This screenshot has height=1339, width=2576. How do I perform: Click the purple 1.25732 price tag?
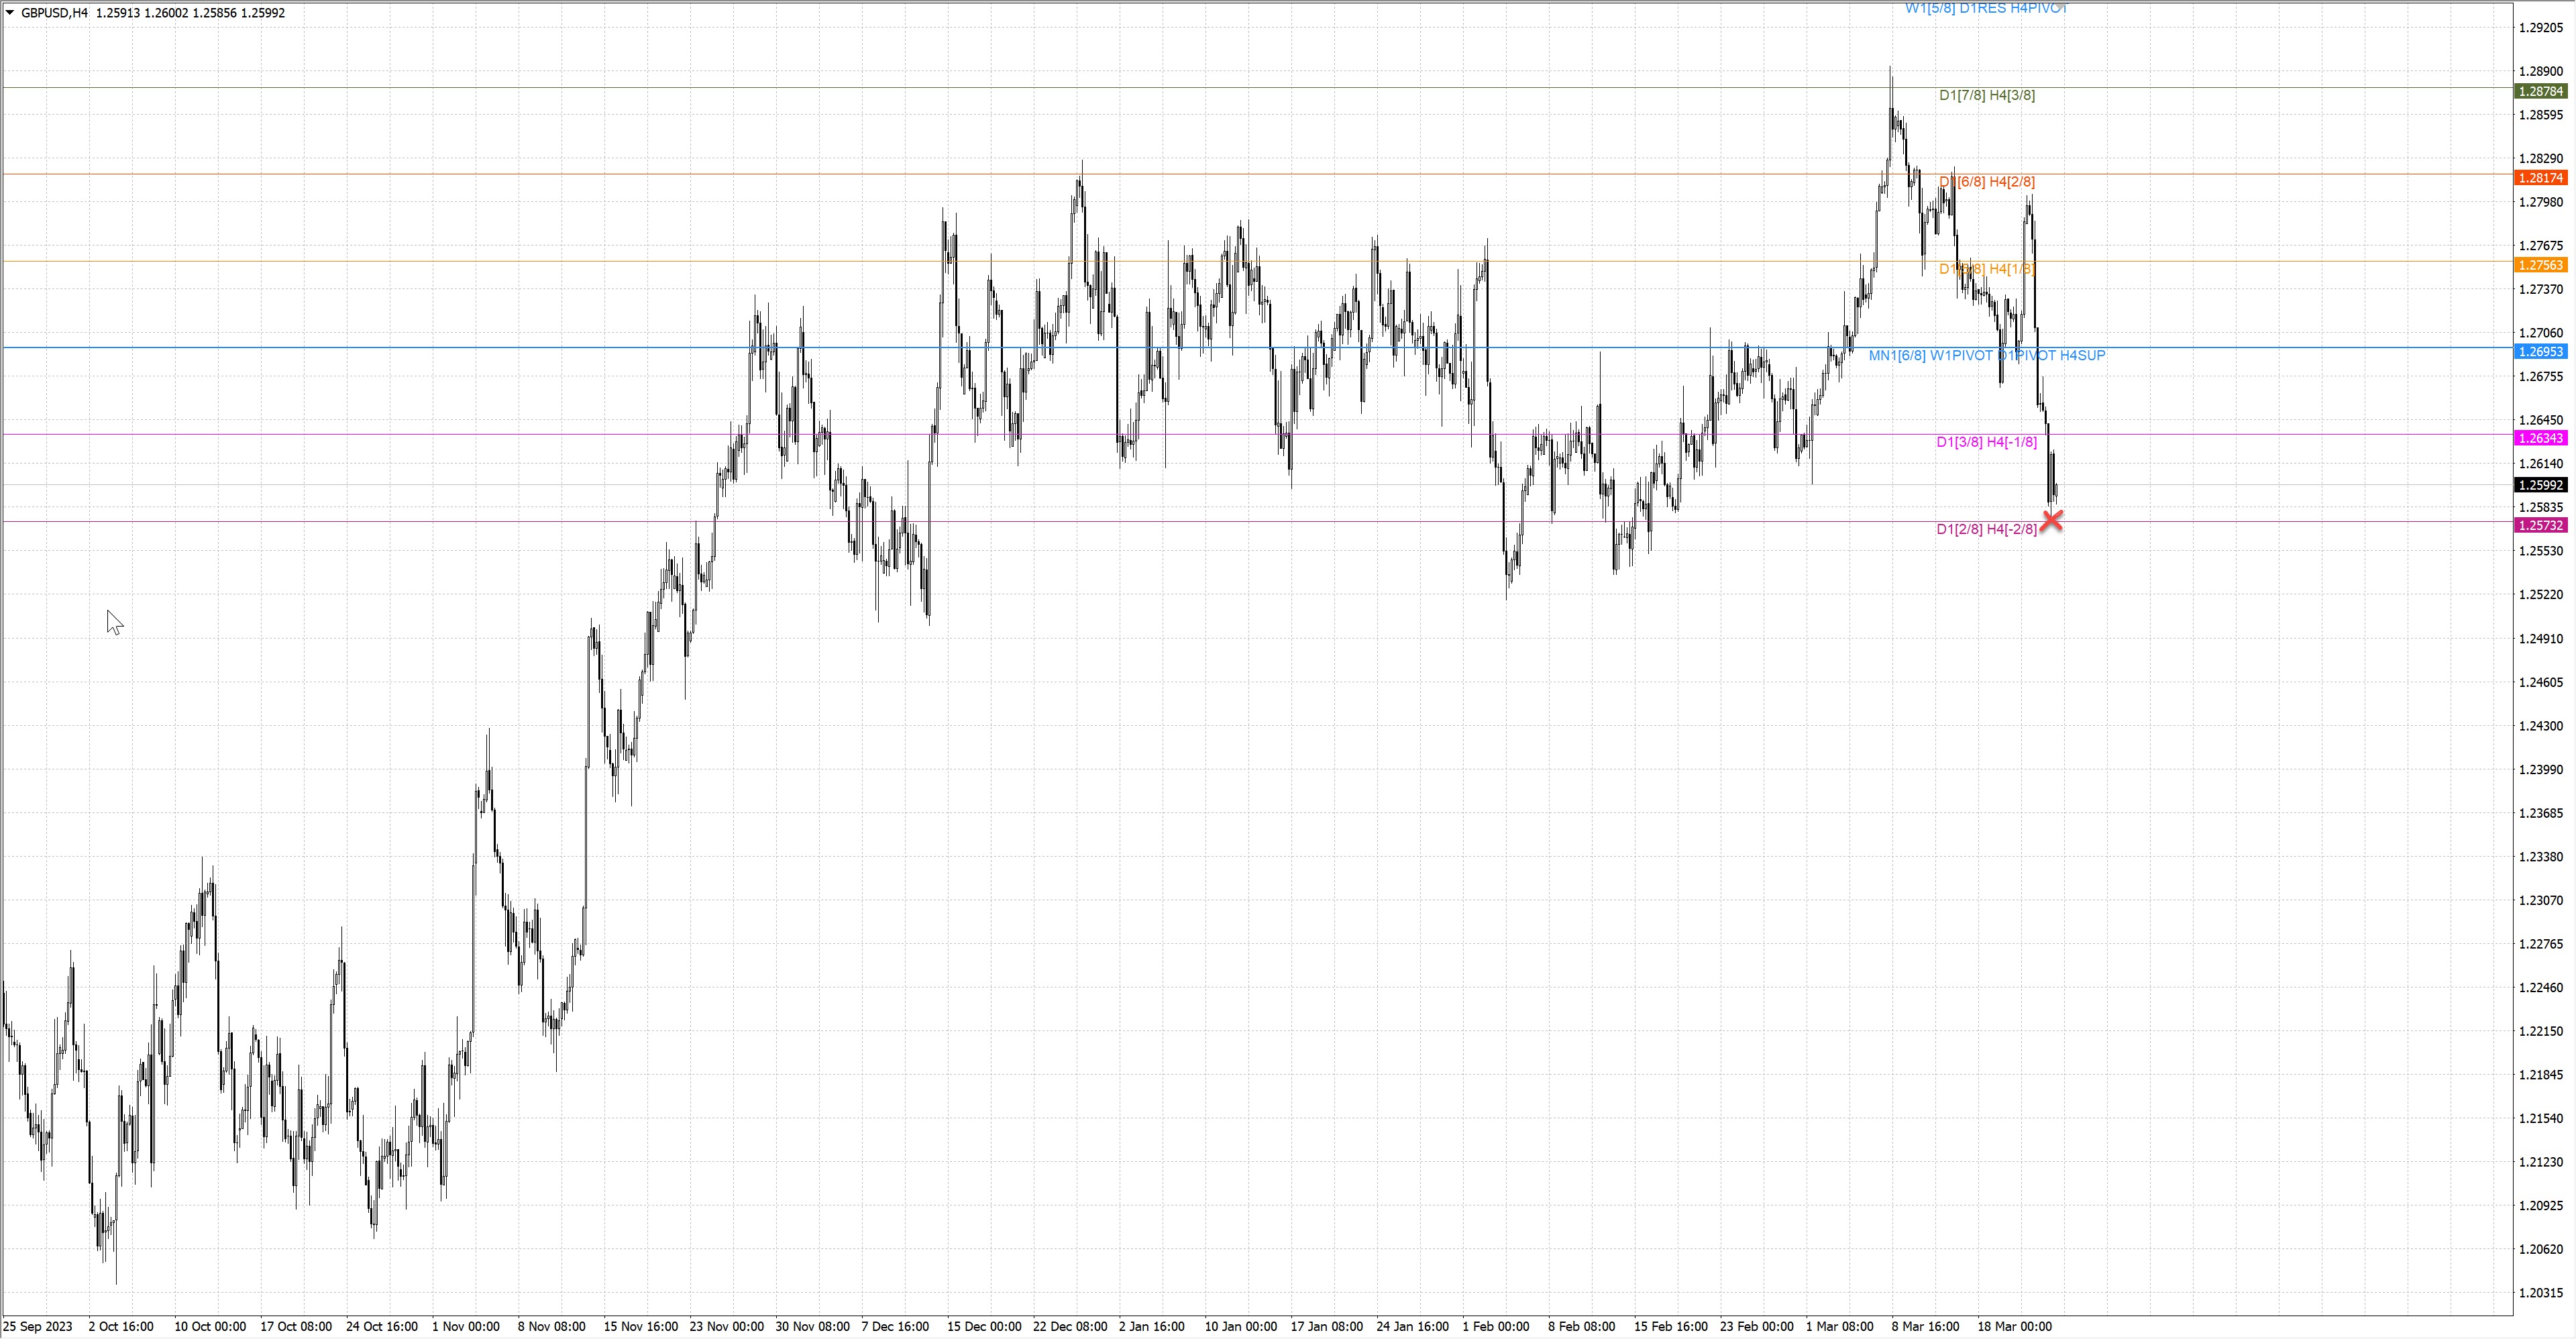(x=2540, y=526)
